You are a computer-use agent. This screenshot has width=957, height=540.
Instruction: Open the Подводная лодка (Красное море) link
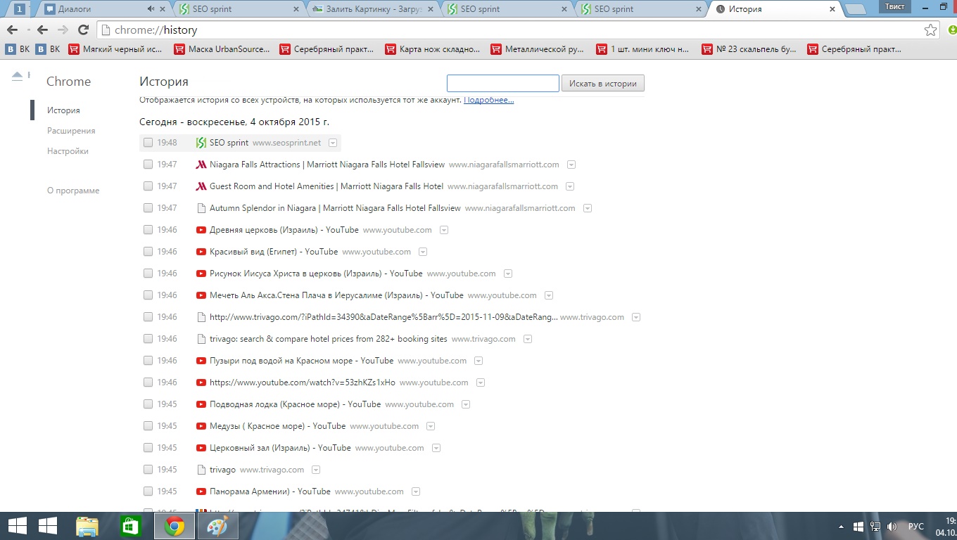point(295,404)
